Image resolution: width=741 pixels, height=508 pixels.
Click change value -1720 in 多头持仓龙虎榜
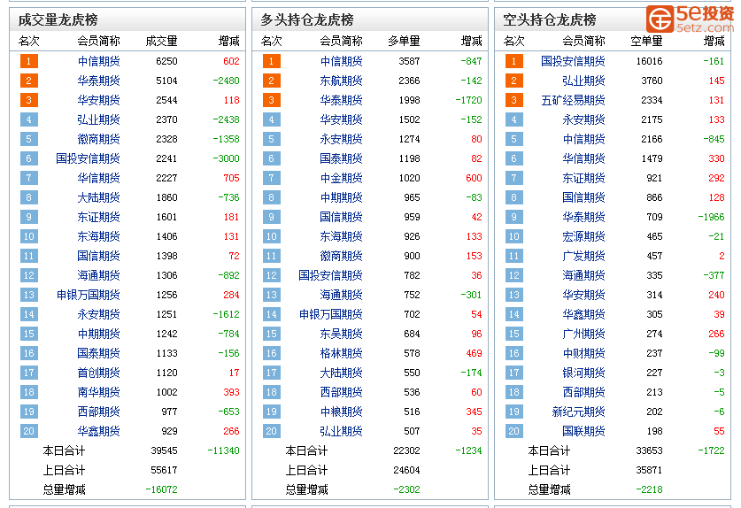click(x=468, y=100)
